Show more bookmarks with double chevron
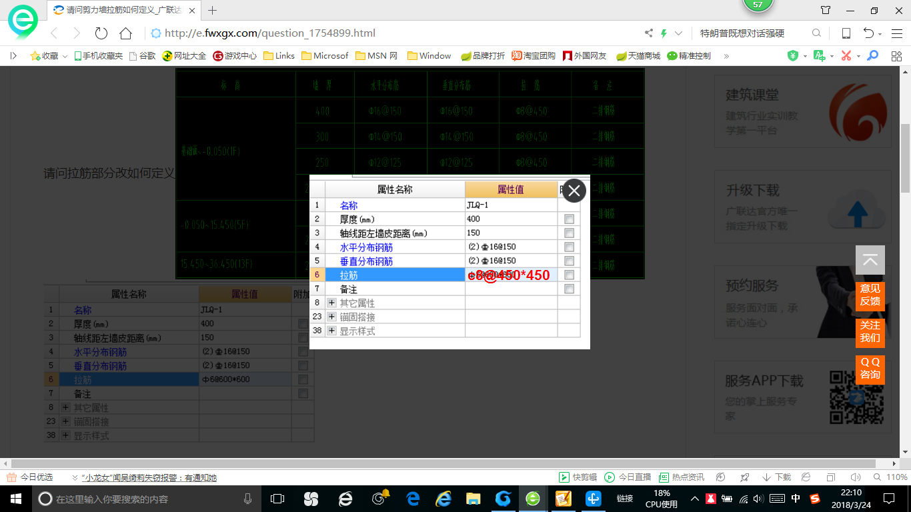 pos(726,56)
